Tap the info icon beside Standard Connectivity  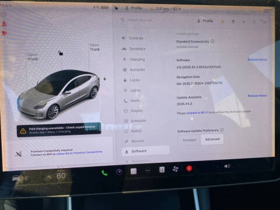(x=212, y=41)
